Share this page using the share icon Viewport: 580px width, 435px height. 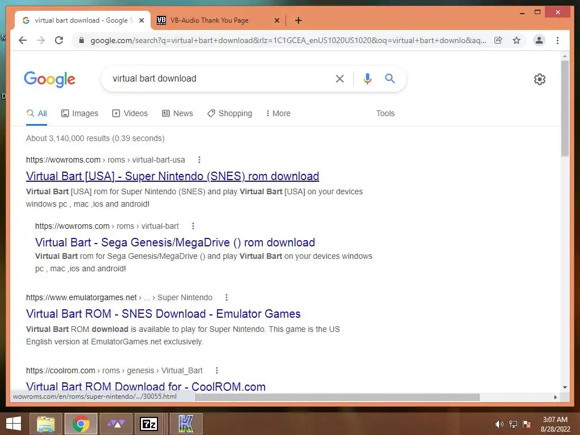click(x=498, y=40)
